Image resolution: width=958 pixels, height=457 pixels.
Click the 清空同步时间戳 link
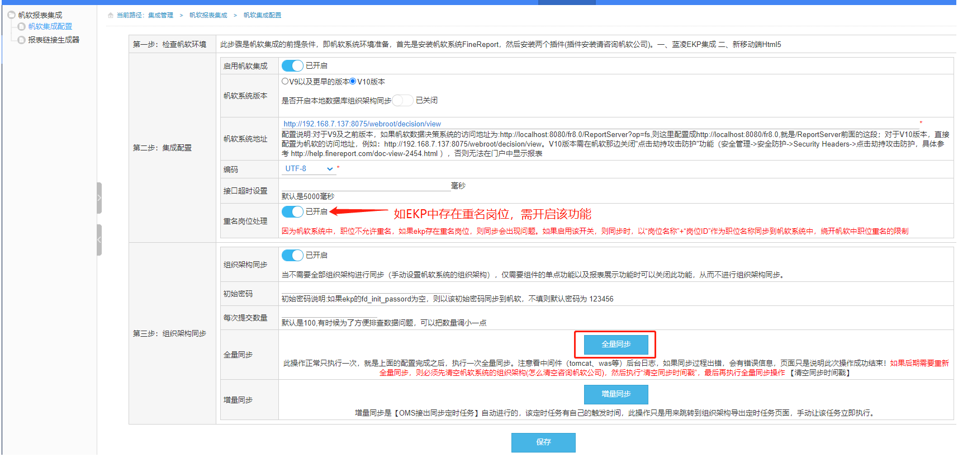coord(820,373)
